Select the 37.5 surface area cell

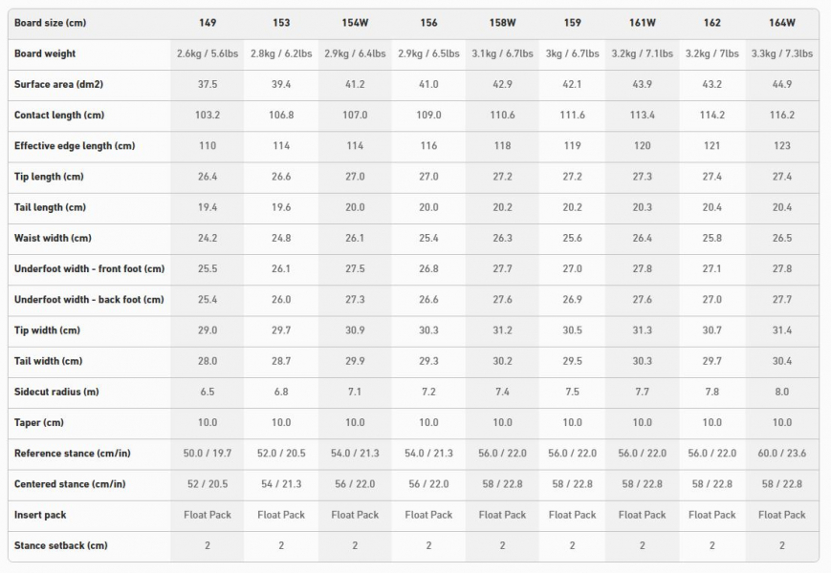coord(208,84)
